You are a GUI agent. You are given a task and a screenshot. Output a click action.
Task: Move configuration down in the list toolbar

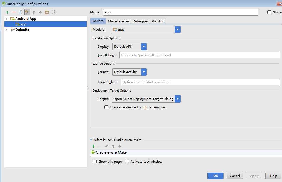pos(40,12)
